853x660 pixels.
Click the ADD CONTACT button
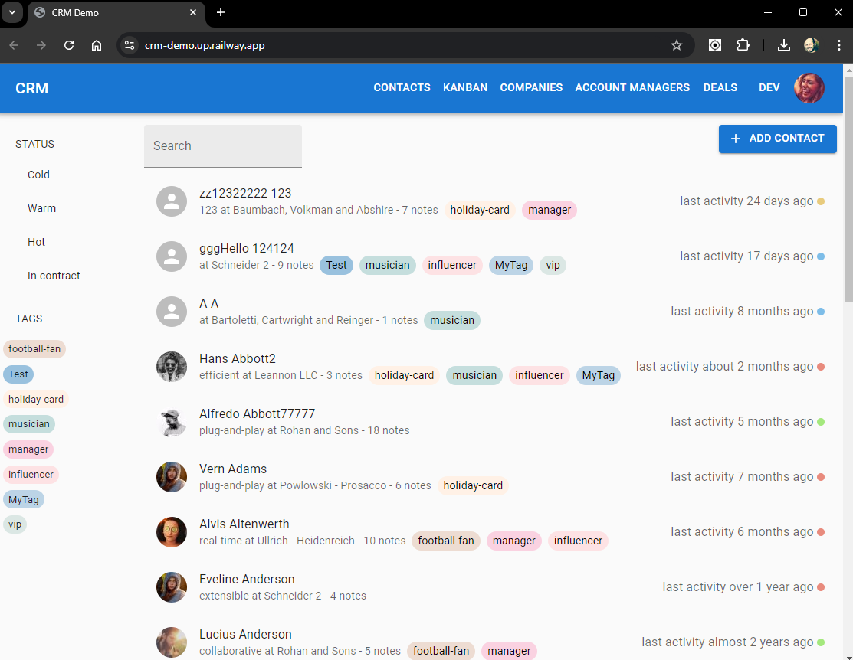pos(777,139)
